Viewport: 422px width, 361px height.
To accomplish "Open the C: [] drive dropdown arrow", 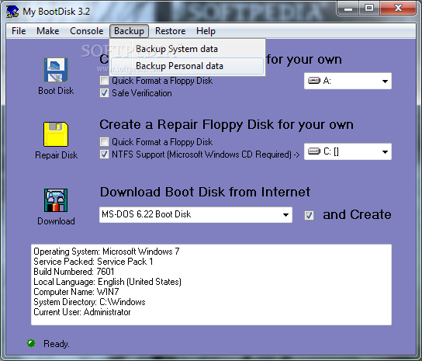I will click(x=385, y=151).
